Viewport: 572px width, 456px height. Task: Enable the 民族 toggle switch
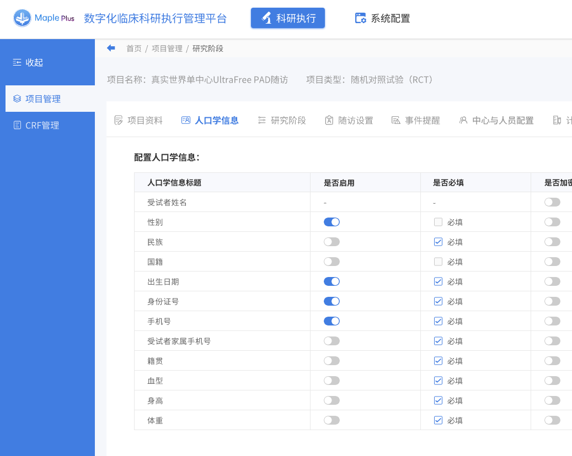pyautogui.click(x=332, y=242)
